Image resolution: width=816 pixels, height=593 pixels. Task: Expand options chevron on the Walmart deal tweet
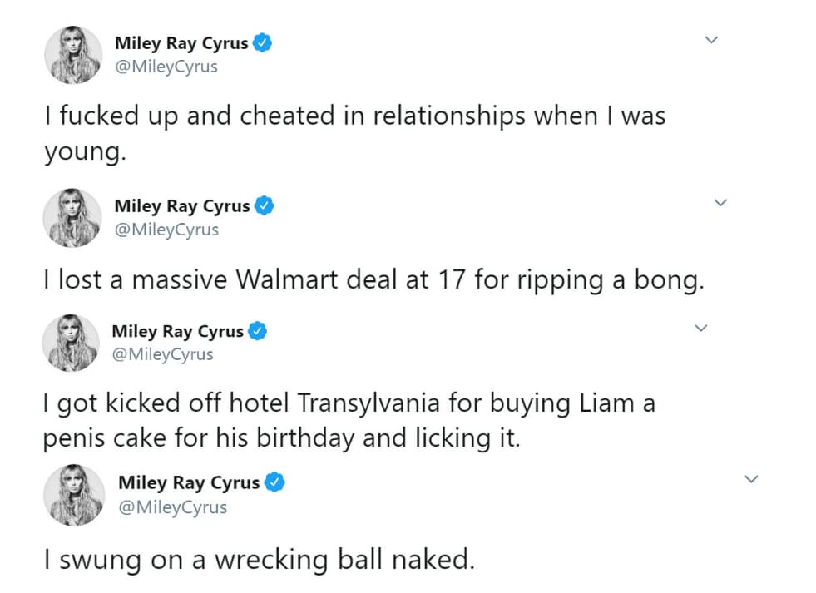[x=720, y=202]
